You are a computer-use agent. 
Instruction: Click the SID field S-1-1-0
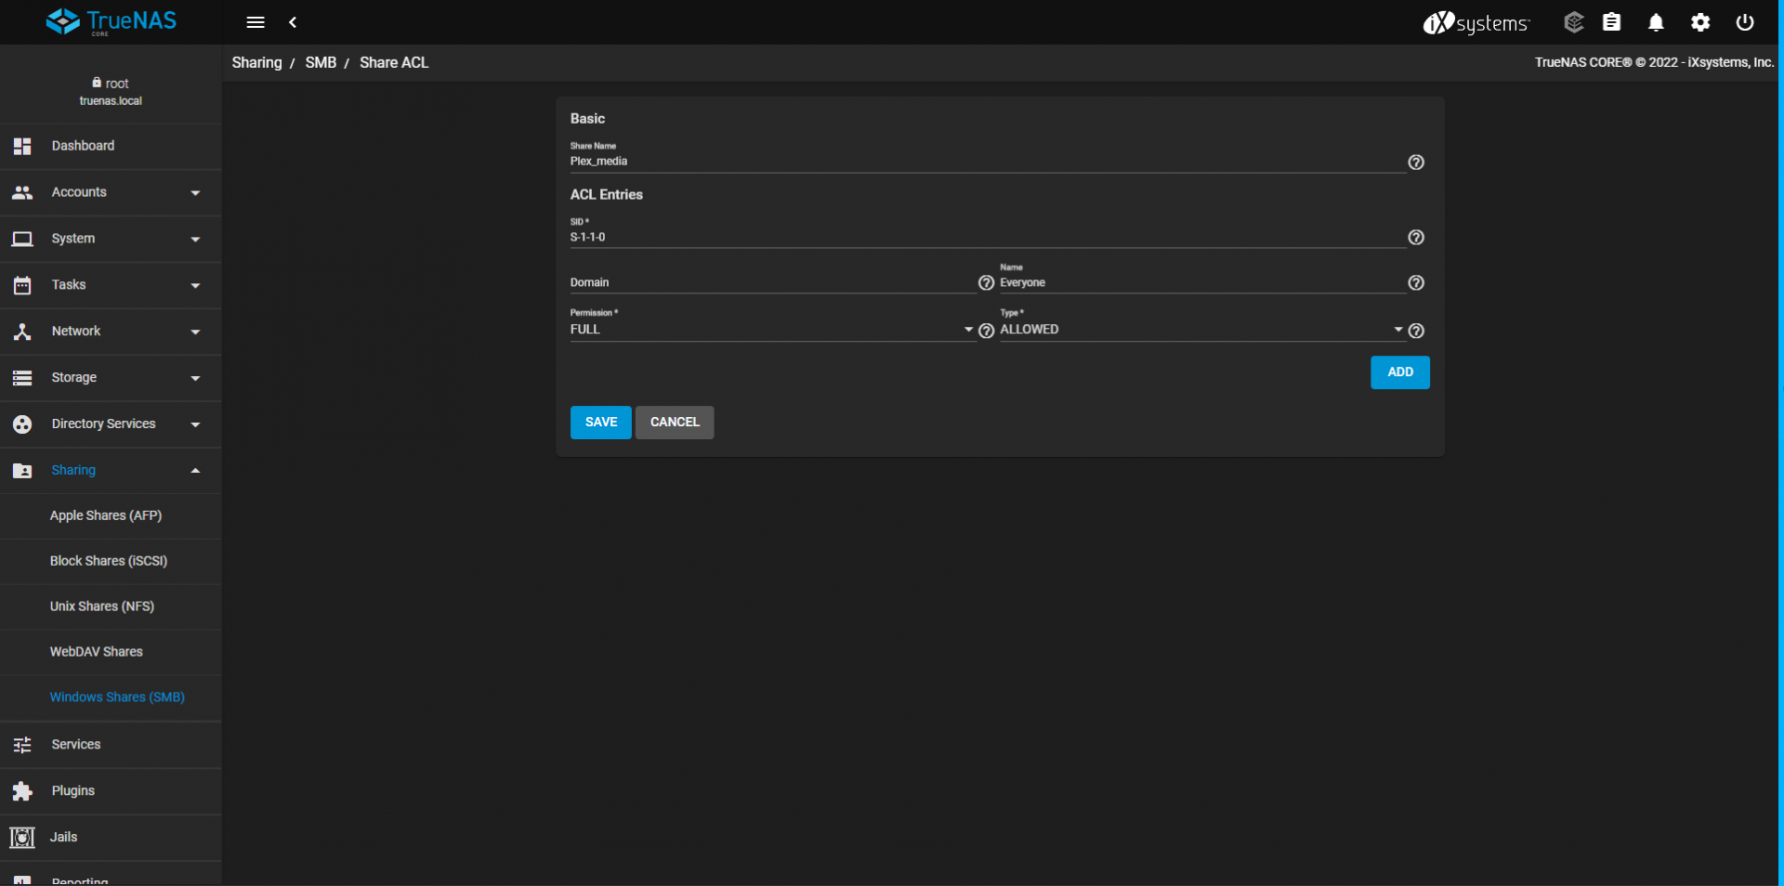click(x=988, y=238)
